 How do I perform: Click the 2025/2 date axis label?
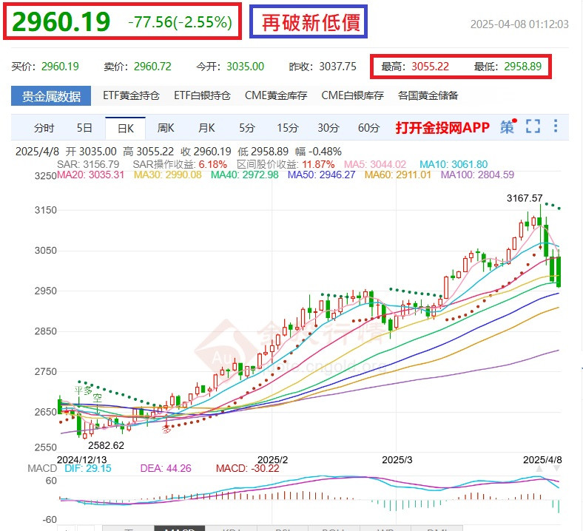(272, 460)
